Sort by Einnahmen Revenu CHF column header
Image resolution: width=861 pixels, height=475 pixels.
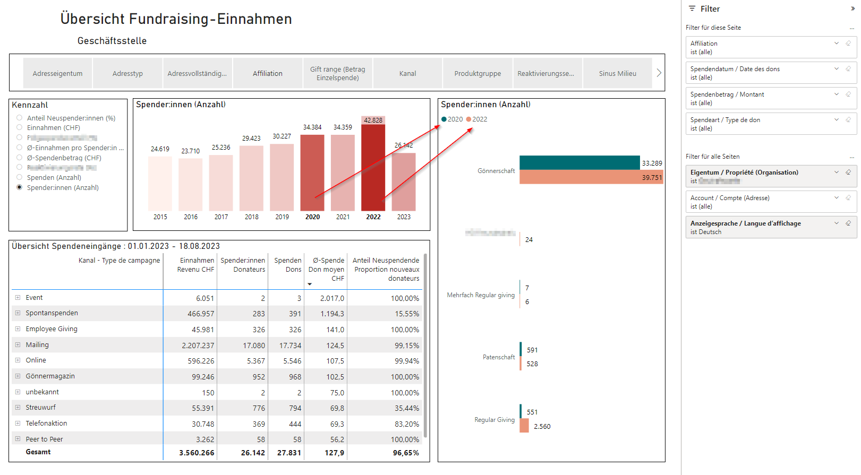(196, 265)
